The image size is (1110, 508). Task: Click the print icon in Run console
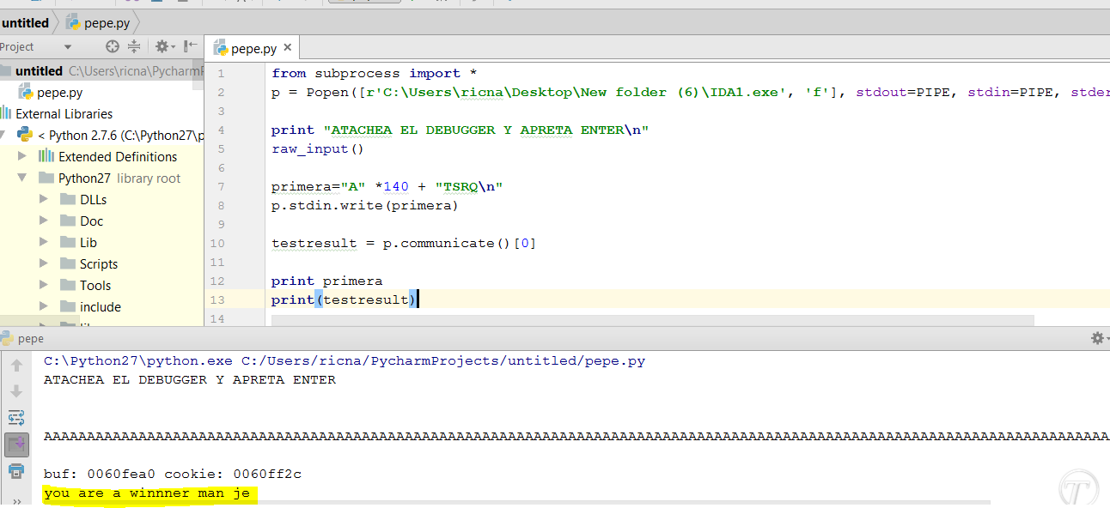point(16,470)
